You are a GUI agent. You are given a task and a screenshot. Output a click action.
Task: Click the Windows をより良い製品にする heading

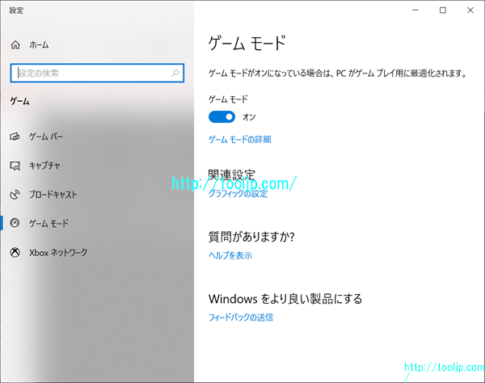click(285, 299)
